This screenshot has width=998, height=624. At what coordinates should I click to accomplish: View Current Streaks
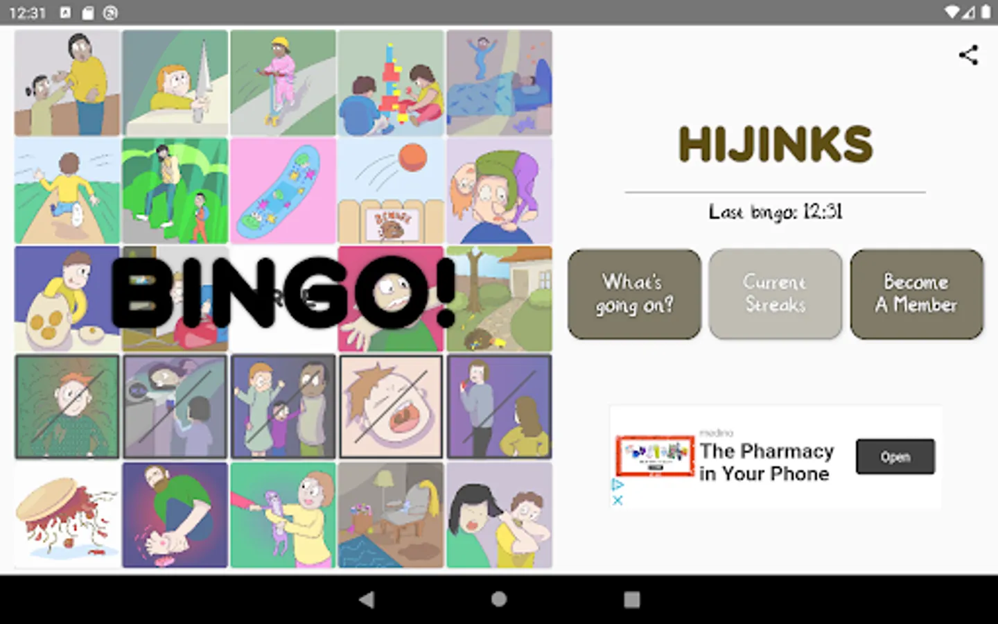click(775, 294)
